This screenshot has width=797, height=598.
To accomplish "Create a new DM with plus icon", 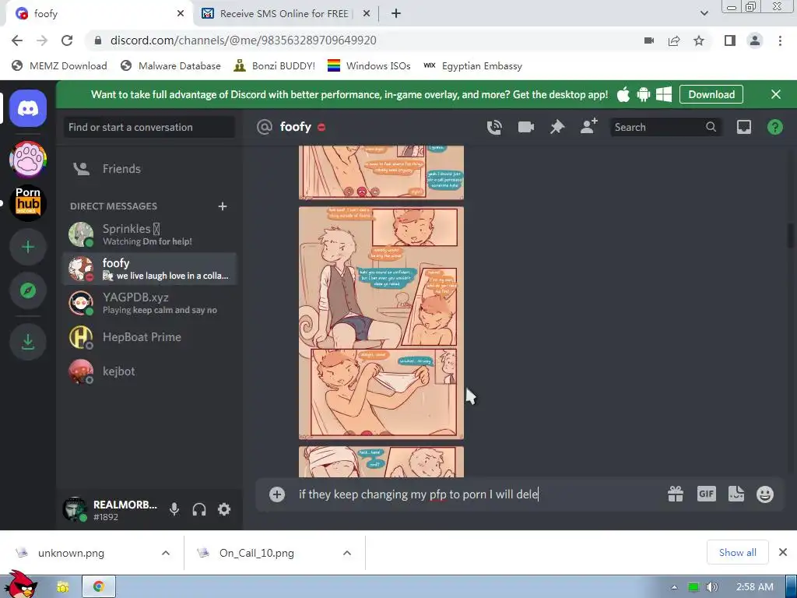I will [x=222, y=206].
